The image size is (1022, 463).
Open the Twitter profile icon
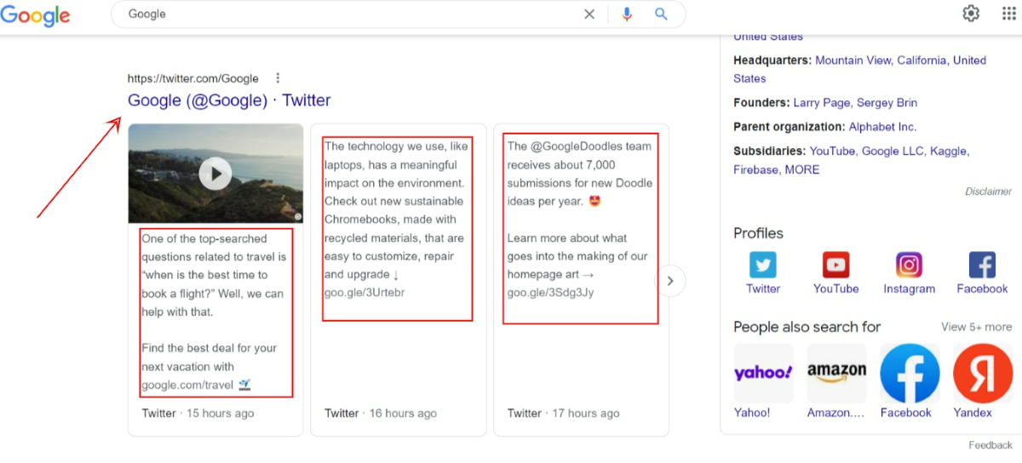pos(763,265)
